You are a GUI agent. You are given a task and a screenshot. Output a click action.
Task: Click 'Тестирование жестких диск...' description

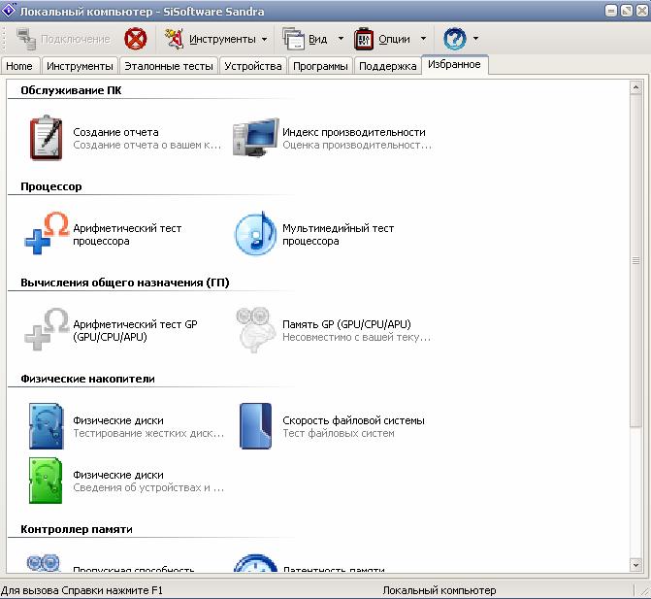pos(148,433)
